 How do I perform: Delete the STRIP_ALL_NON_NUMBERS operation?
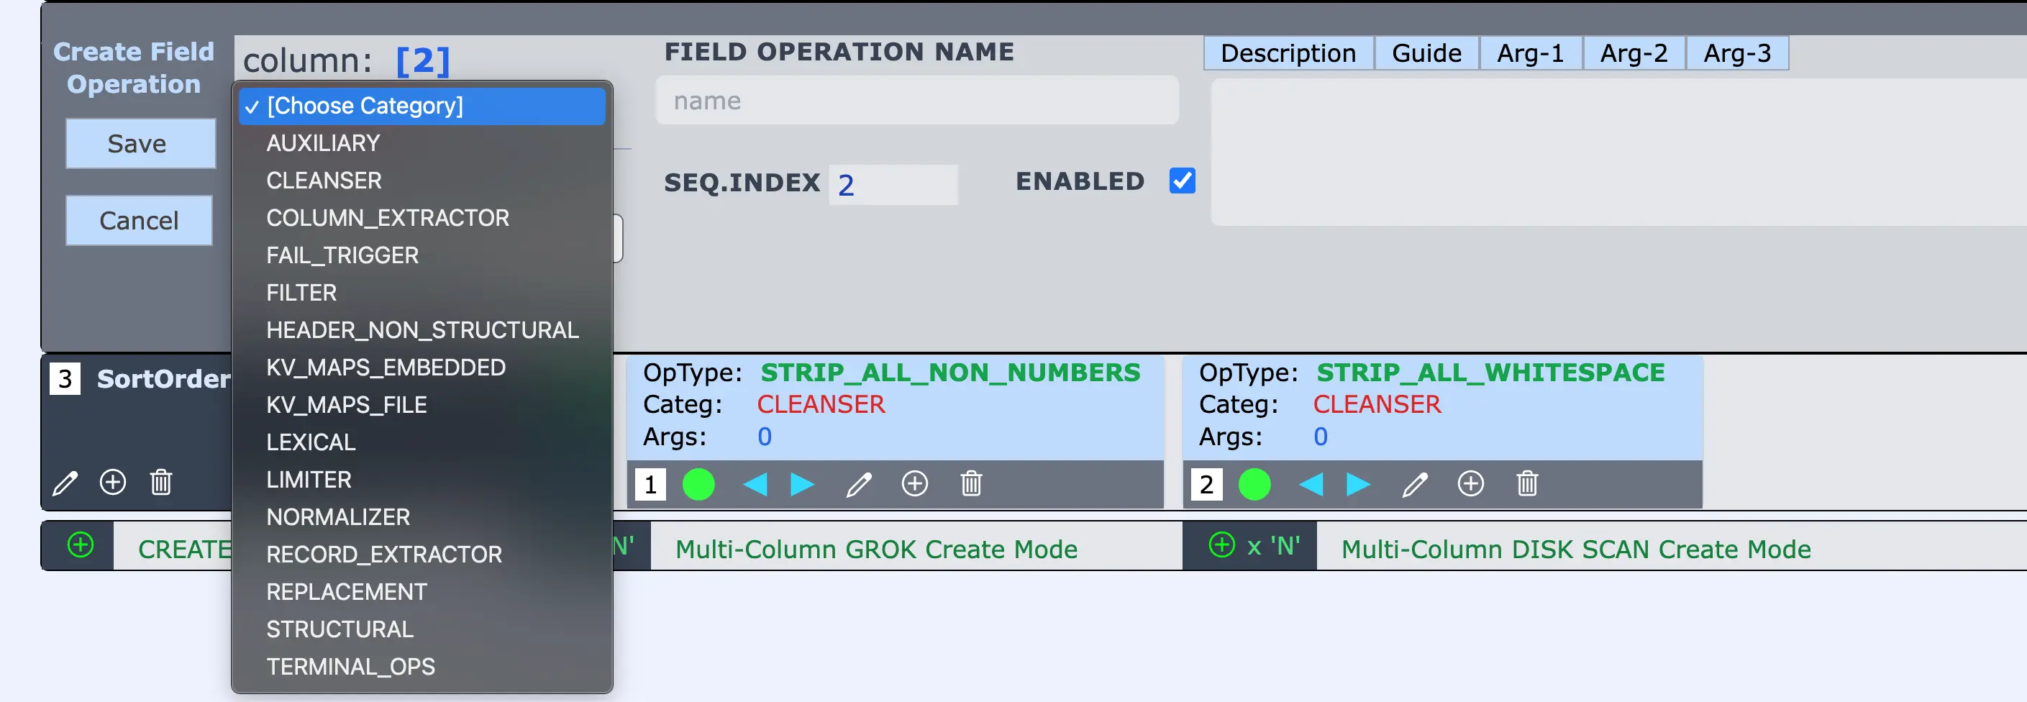tap(972, 483)
